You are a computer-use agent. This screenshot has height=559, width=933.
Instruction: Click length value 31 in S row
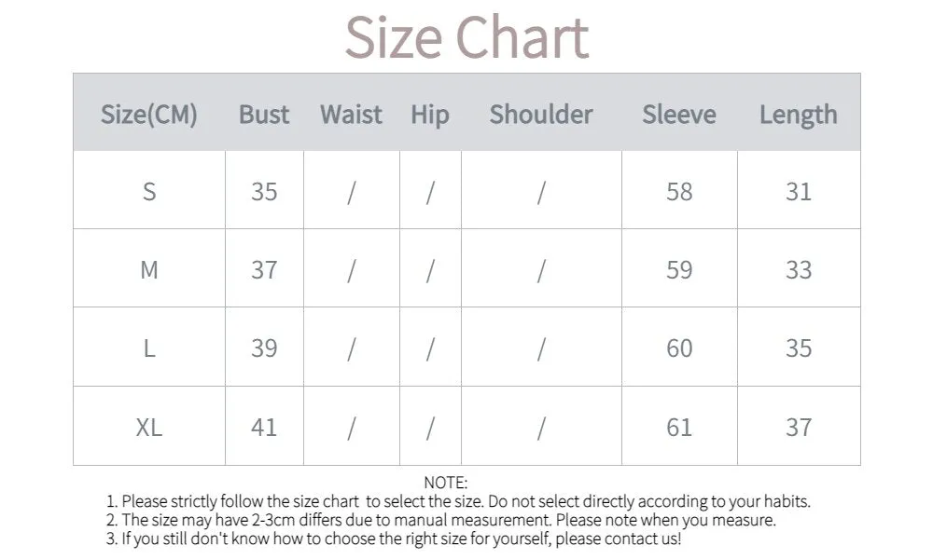click(x=799, y=191)
